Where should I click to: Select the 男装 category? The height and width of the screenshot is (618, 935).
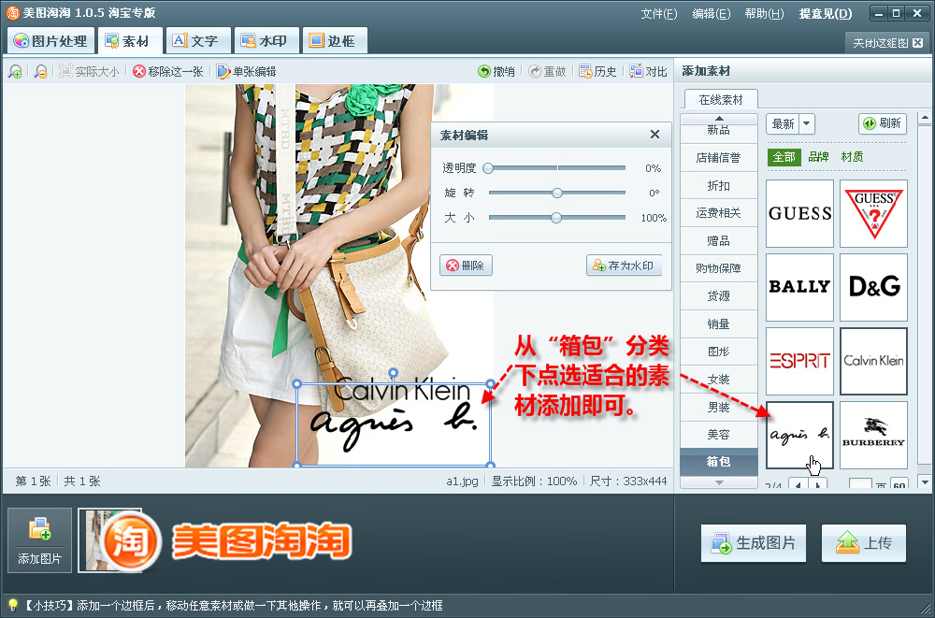point(718,407)
